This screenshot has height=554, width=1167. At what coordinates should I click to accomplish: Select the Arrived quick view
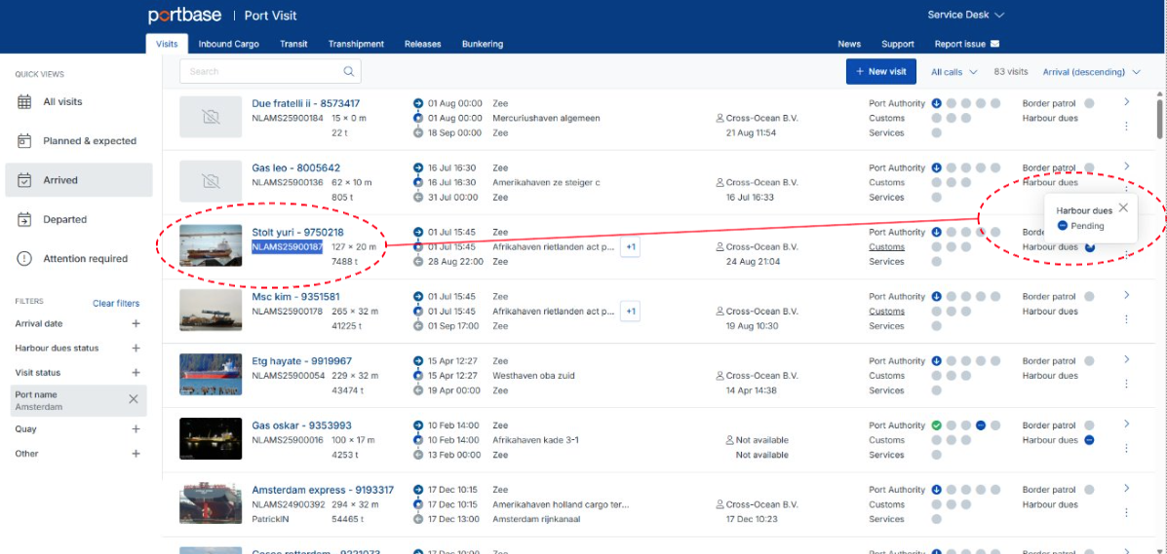click(x=78, y=180)
